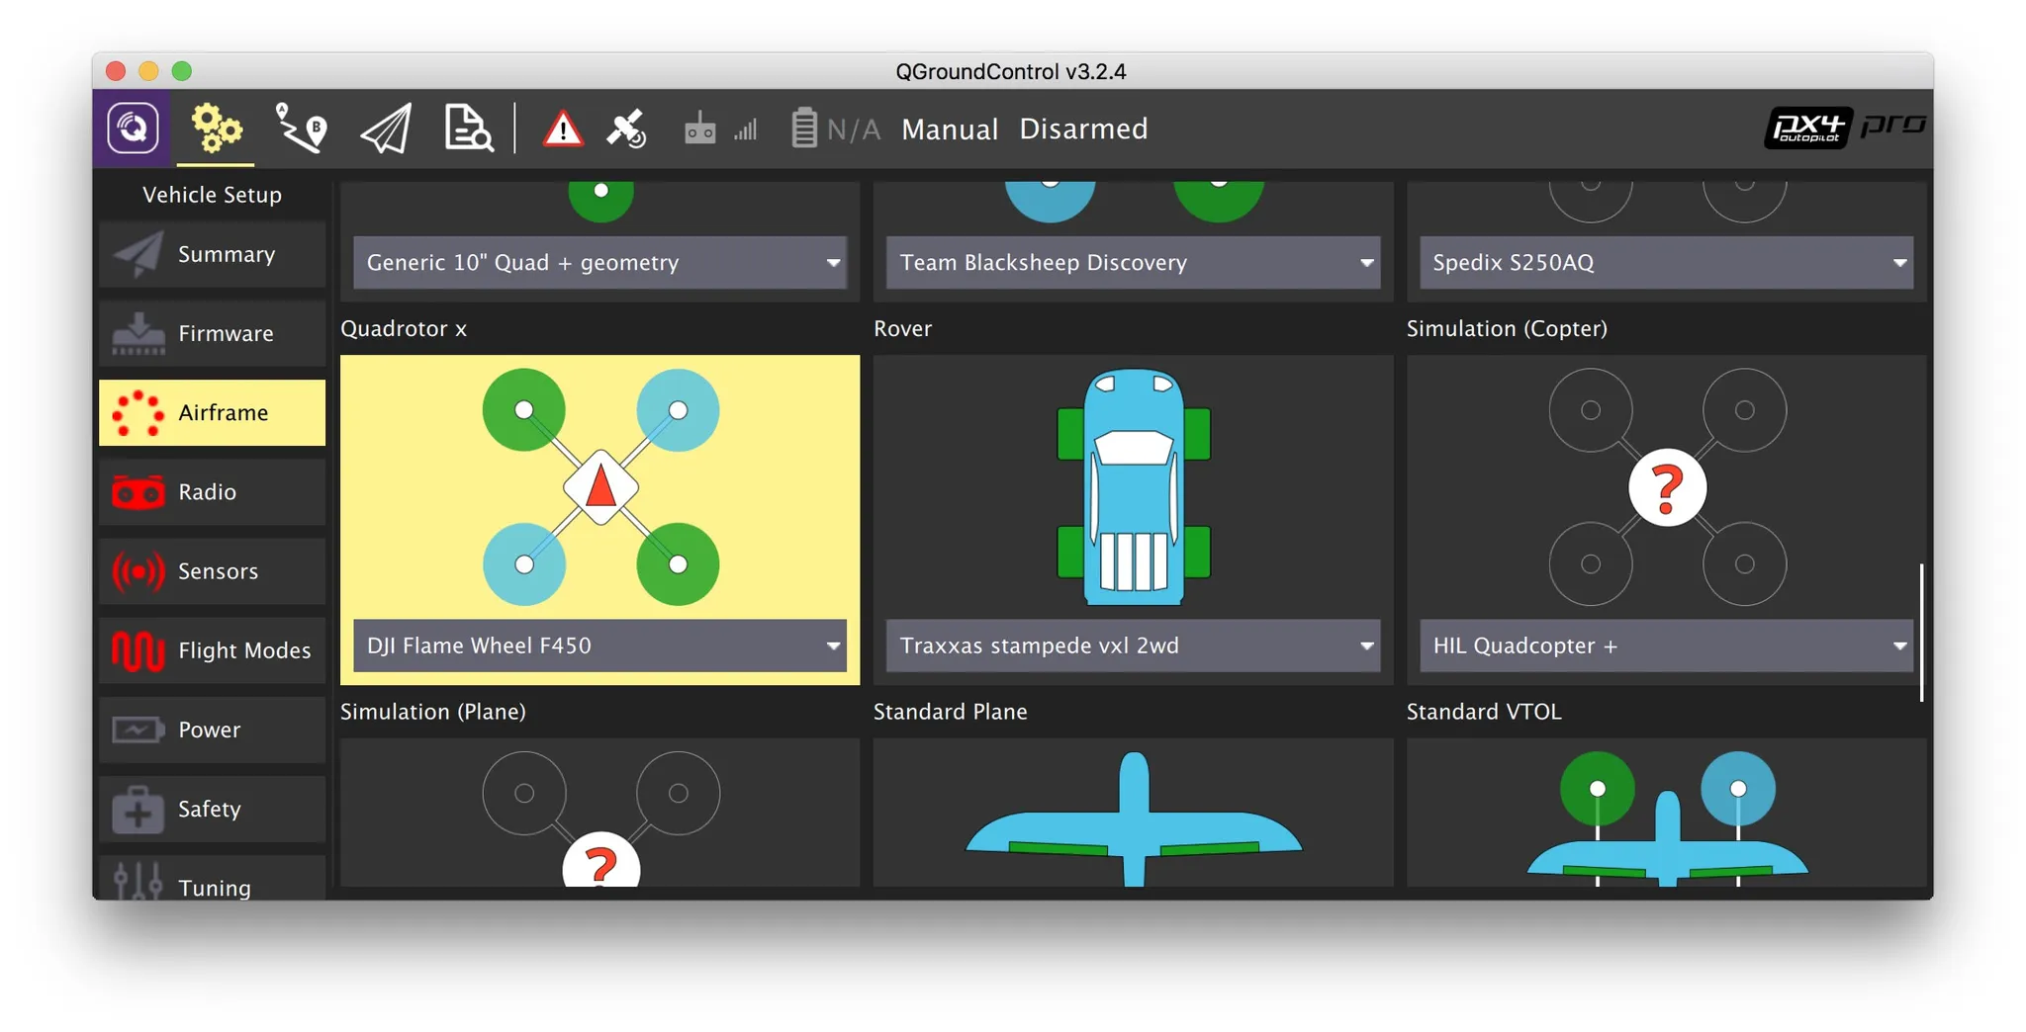Click the airframe list vertical scrollbar

(x=1921, y=633)
